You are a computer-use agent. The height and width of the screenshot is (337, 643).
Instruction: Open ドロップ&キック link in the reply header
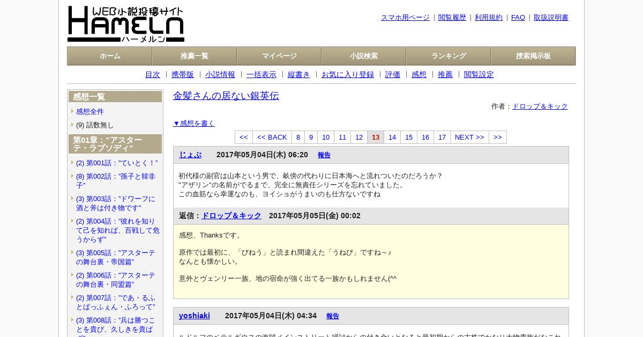point(231,216)
